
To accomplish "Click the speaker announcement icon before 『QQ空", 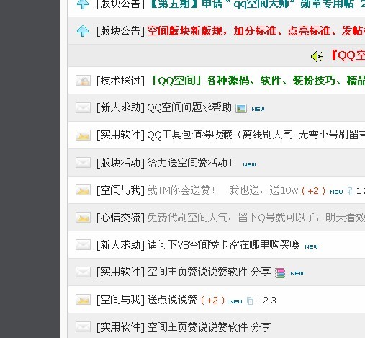I will [x=317, y=56].
